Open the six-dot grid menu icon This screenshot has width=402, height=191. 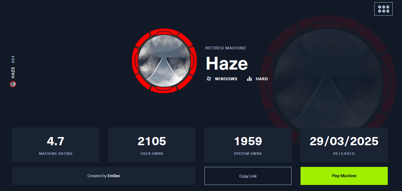[x=383, y=9]
